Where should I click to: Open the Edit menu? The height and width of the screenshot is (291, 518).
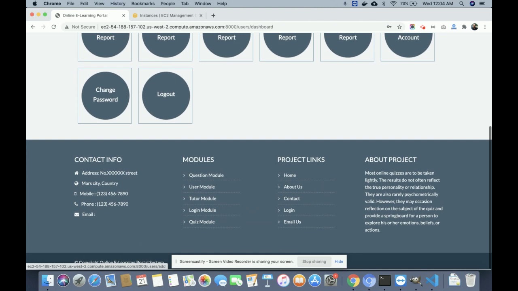click(84, 4)
